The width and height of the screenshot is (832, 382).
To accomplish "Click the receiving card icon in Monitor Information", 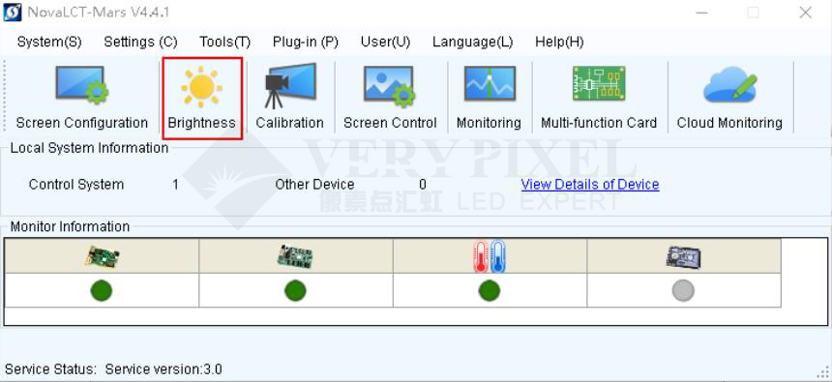I will click(295, 257).
